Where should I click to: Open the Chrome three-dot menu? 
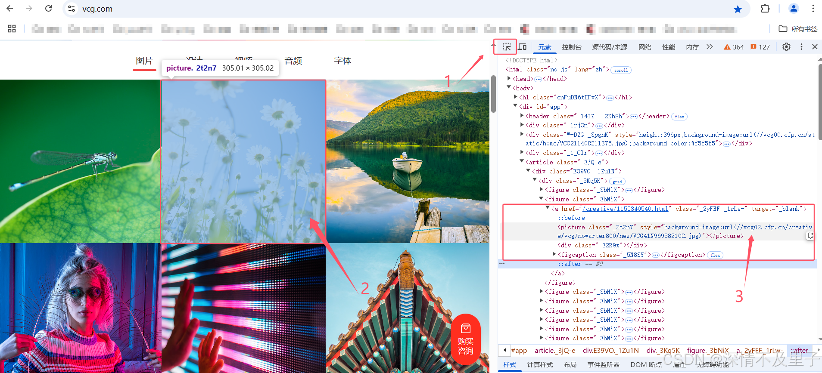coord(813,9)
